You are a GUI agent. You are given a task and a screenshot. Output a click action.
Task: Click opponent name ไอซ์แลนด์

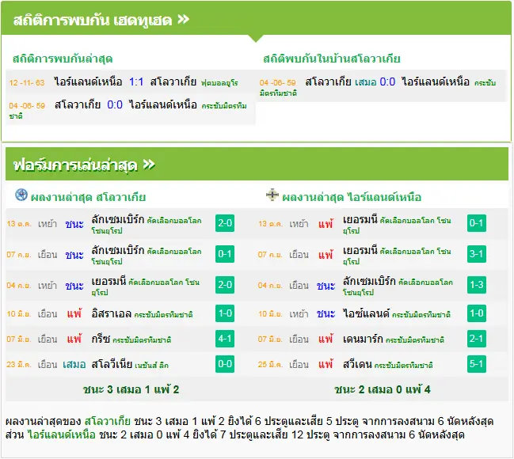tap(366, 313)
